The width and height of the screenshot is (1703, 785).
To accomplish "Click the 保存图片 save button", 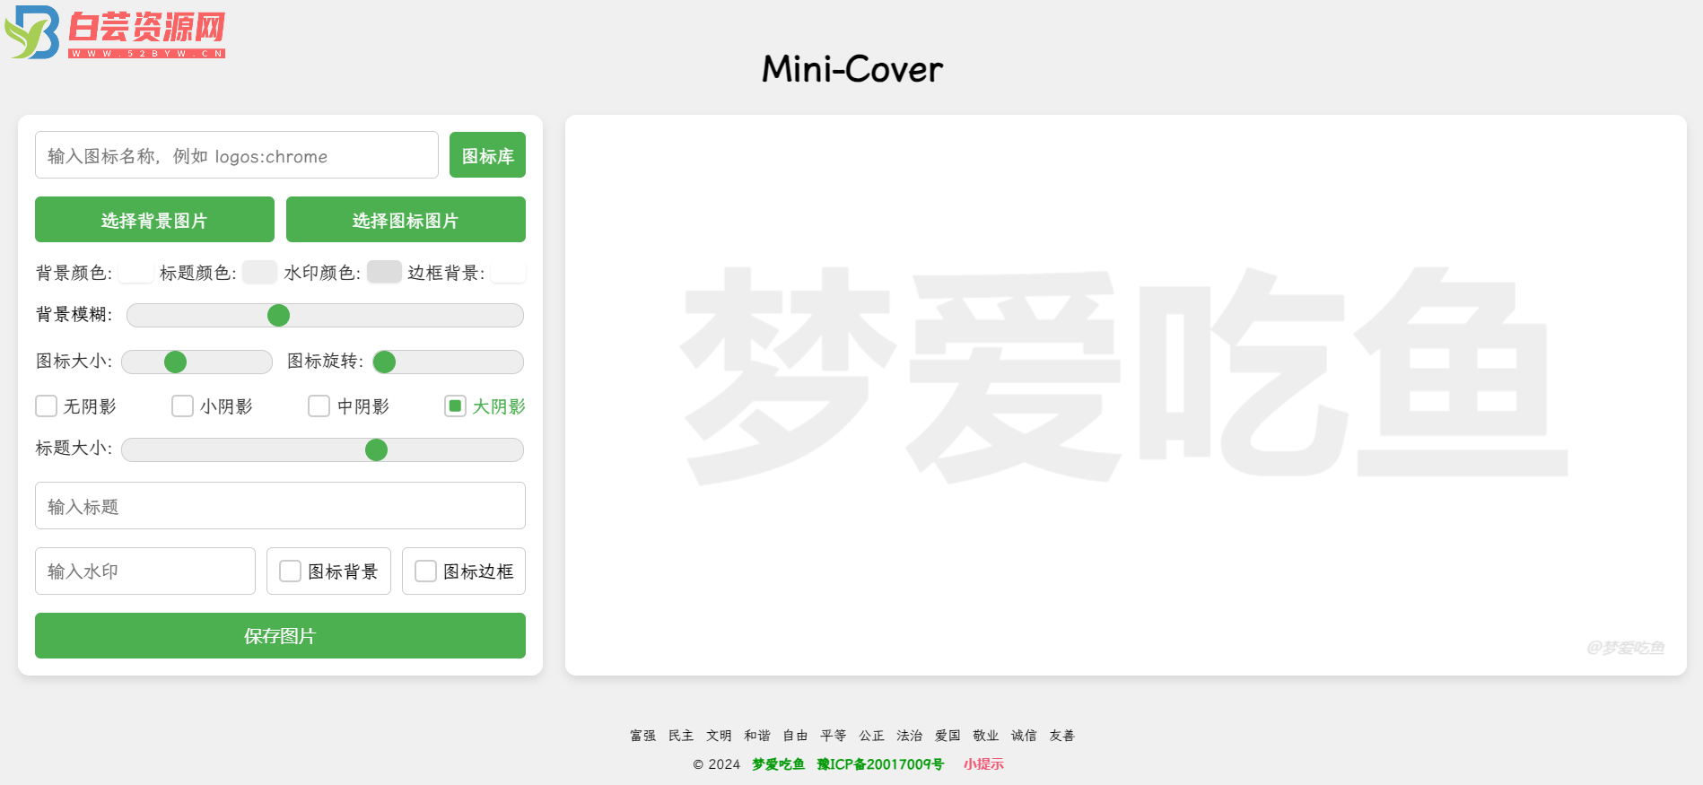I will (280, 635).
